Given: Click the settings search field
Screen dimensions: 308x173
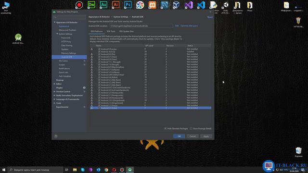Looking at the screenshot, I should tap(69, 17).
